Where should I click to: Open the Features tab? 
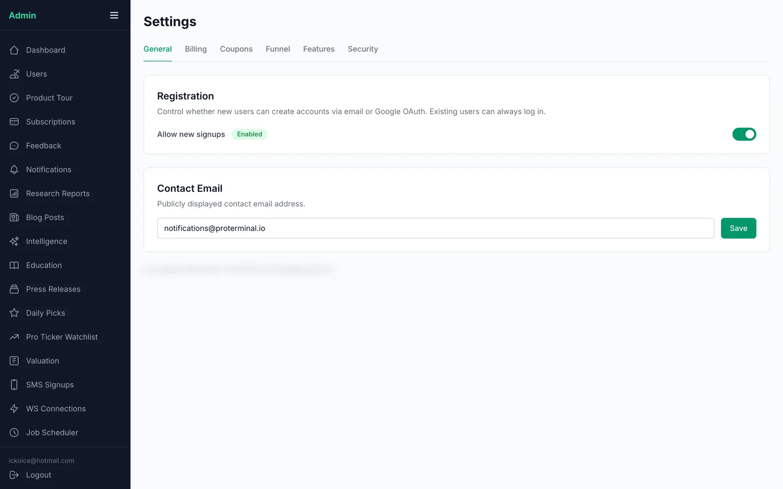pyautogui.click(x=319, y=49)
